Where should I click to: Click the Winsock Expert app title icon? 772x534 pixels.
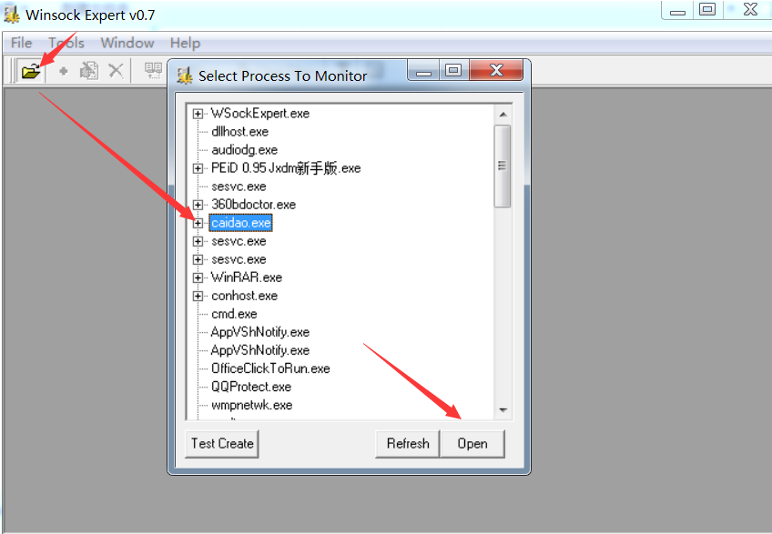12,15
